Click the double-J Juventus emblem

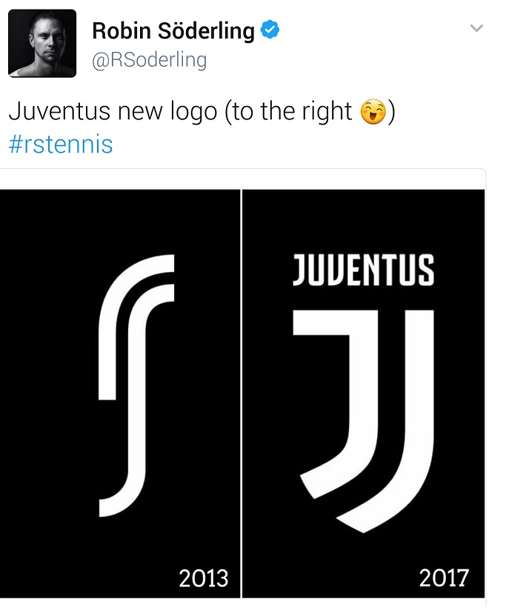pyautogui.click(x=364, y=421)
